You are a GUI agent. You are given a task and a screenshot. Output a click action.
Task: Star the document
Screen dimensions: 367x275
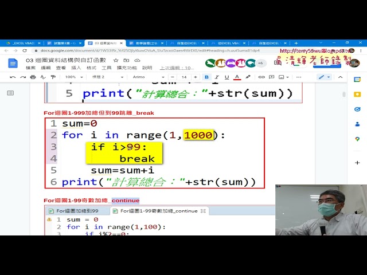116,60
